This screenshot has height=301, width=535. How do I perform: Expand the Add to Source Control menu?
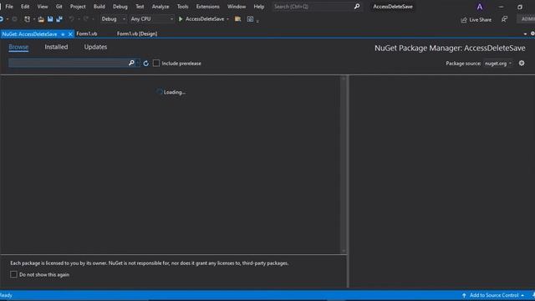tap(522, 295)
